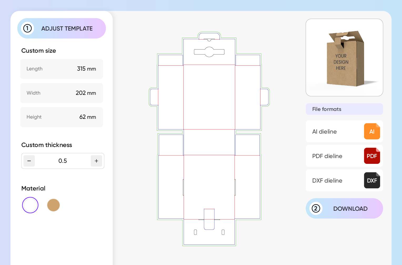Click the File formats header
The width and height of the screenshot is (402, 265).
pyautogui.click(x=344, y=109)
